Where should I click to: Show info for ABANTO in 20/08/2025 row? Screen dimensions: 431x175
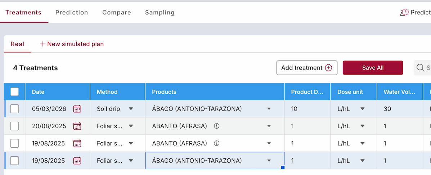click(216, 126)
